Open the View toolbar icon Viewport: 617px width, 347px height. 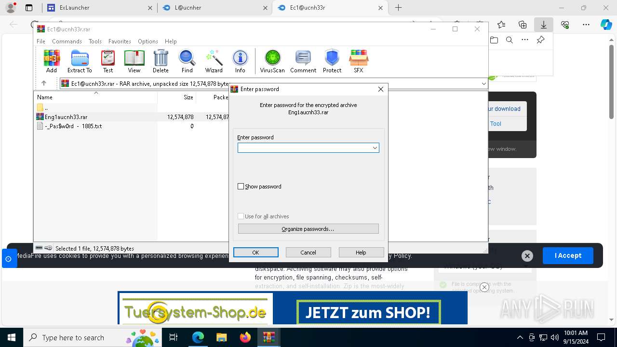coord(134,61)
